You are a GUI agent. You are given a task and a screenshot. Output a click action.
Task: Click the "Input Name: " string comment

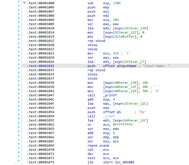tap(156, 66)
